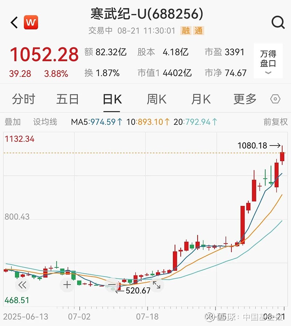Click the double-chevron collapse icon on the chart
Image resolution: width=291 pixels, height=326 pixels.
pos(23,285)
